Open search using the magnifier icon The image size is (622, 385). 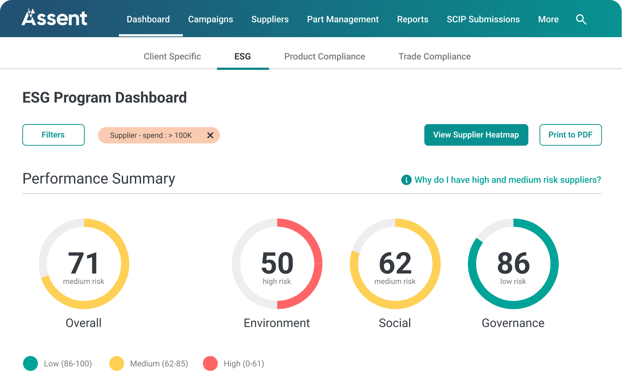pos(581,19)
